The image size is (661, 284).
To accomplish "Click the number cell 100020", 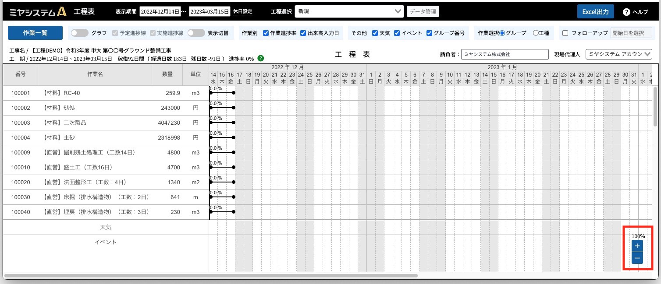I will pyautogui.click(x=21, y=182).
